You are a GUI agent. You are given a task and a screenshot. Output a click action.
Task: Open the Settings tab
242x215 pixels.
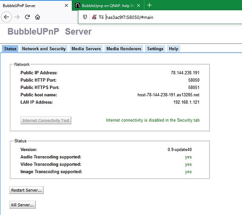pos(155,49)
